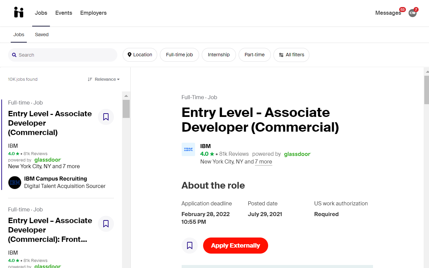Select the first Associate Developer (Commercial) listing title

[x=50, y=123]
